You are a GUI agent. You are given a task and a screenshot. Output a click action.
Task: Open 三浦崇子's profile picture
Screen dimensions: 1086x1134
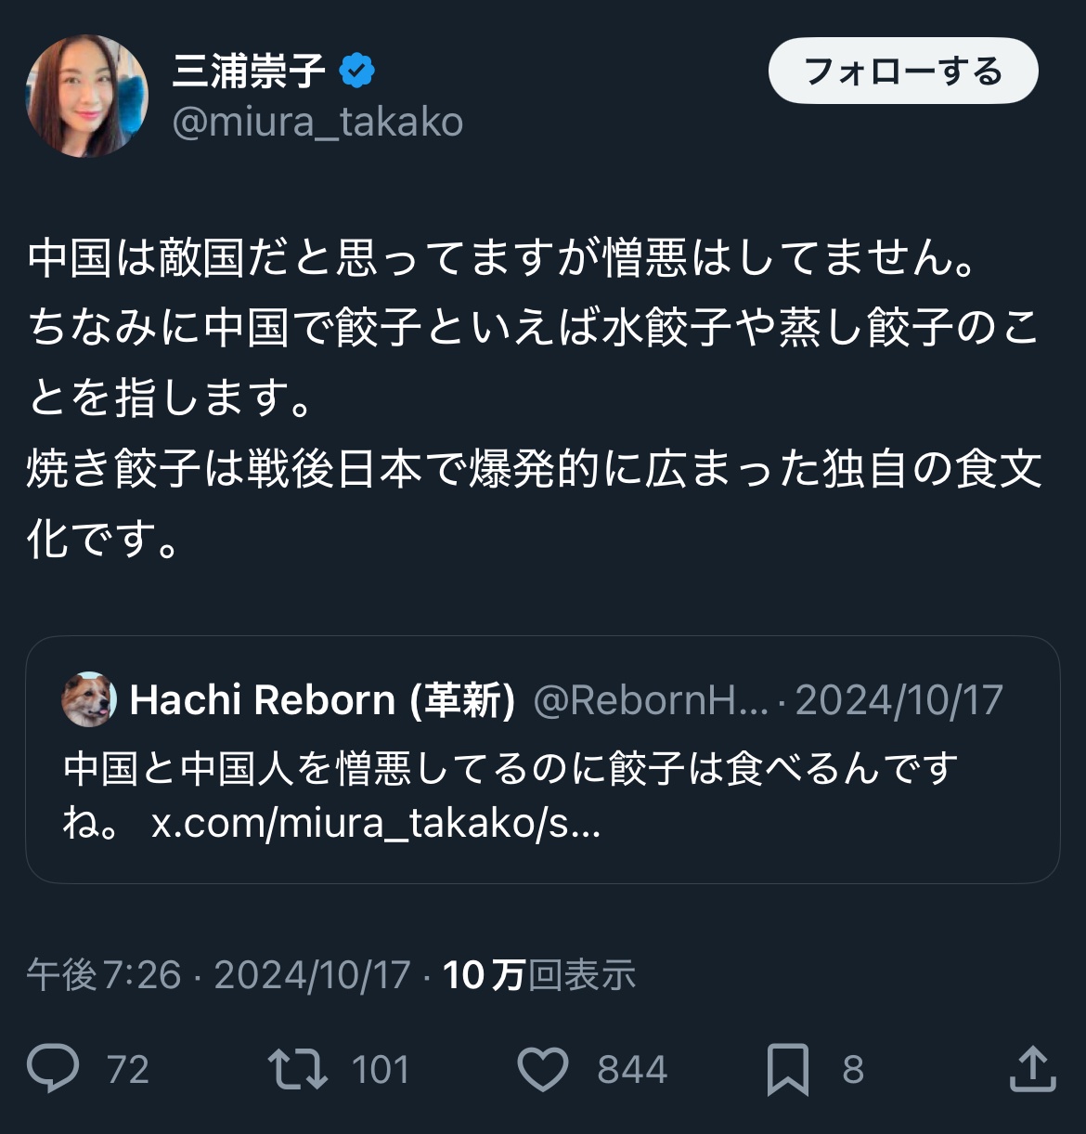coord(86,96)
